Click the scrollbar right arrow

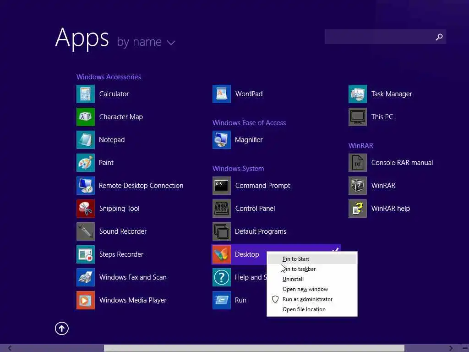click(451, 348)
